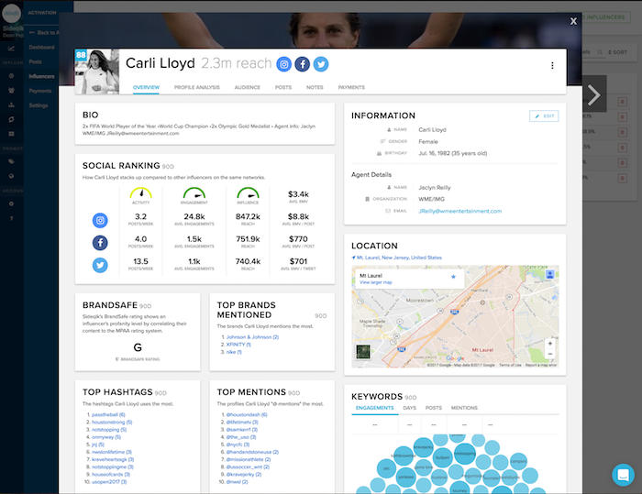
Task: Edit the Information panel
Action: (544, 116)
